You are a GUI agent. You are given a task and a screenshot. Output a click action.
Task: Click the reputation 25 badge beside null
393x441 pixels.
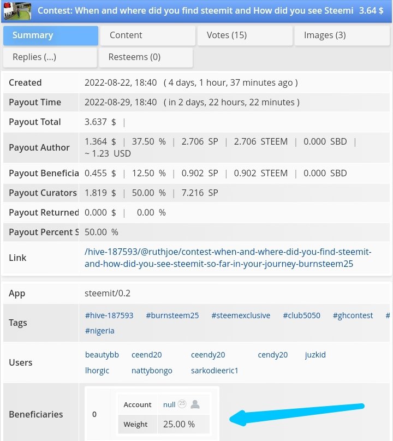[x=182, y=403]
